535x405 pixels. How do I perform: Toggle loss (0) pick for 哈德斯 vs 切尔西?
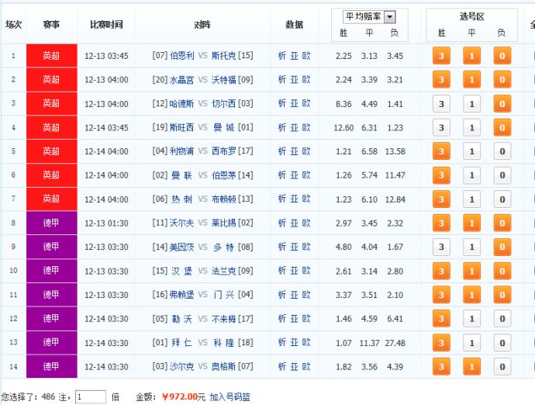[x=502, y=104]
